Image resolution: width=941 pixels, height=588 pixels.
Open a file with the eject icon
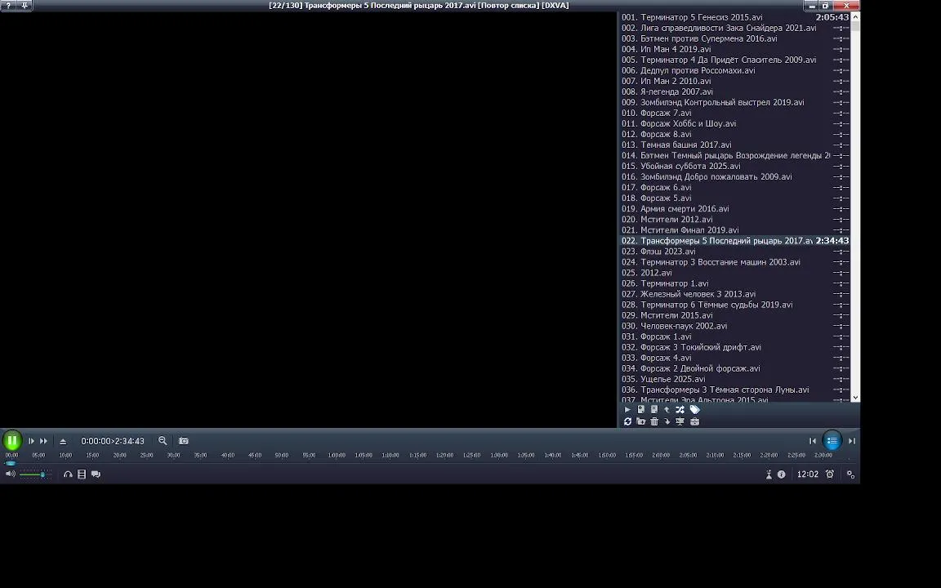pyautogui.click(x=63, y=441)
